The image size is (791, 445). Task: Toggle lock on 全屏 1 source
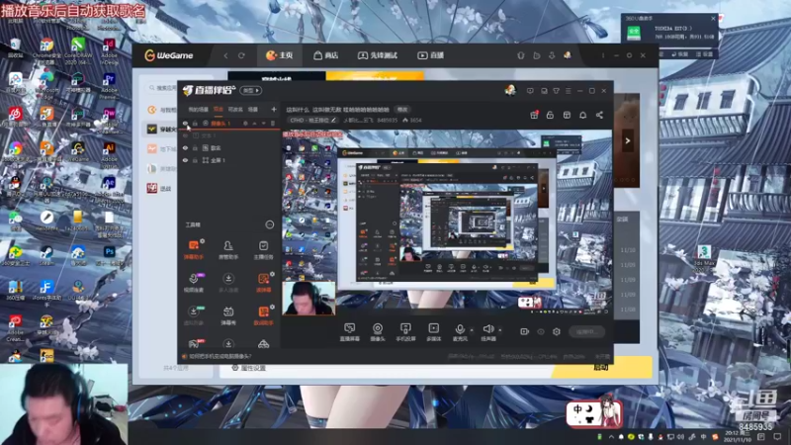click(195, 160)
